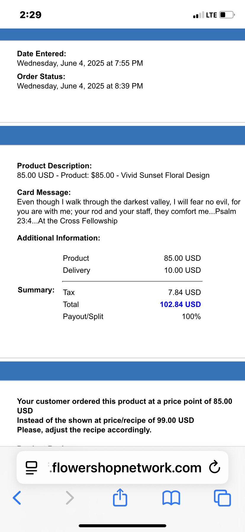Tap the Date Entered timestamp
The image size is (245, 532).
(80, 63)
